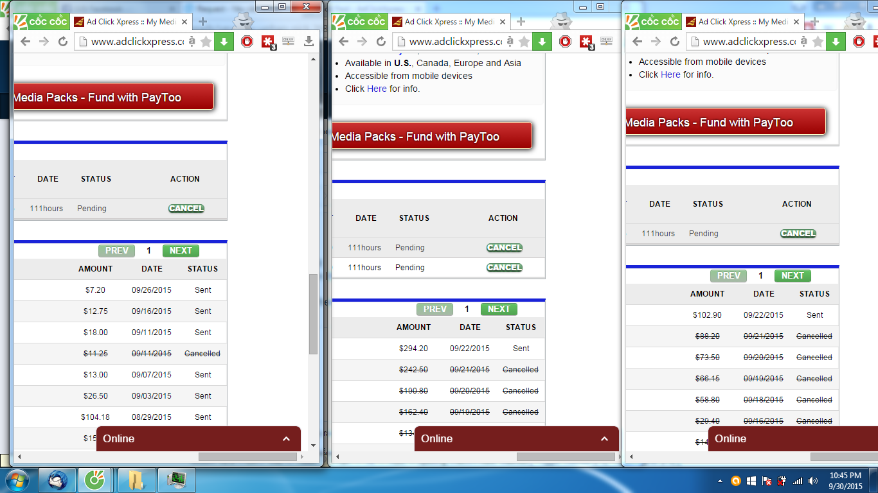Open Thunderbird from the taskbar
The height and width of the screenshot is (493, 878).
[57, 480]
